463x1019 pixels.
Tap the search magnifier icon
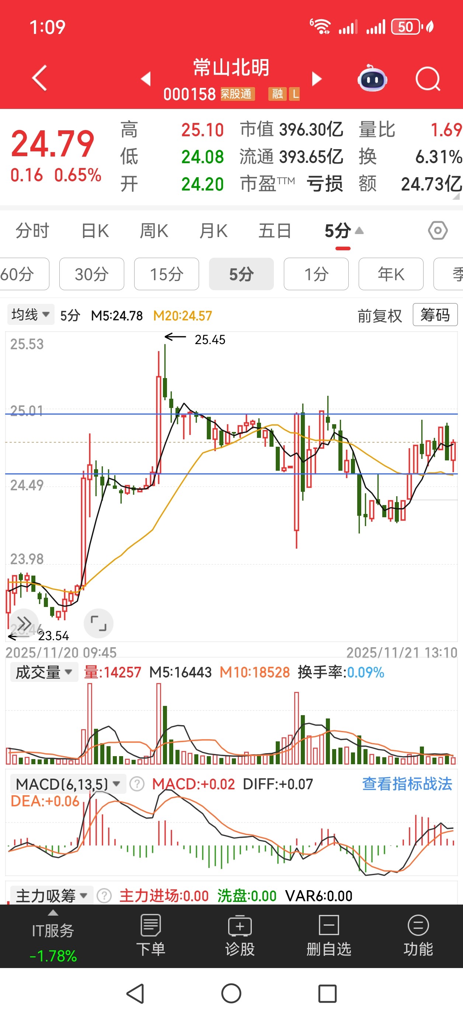pyautogui.click(x=428, y=79)
